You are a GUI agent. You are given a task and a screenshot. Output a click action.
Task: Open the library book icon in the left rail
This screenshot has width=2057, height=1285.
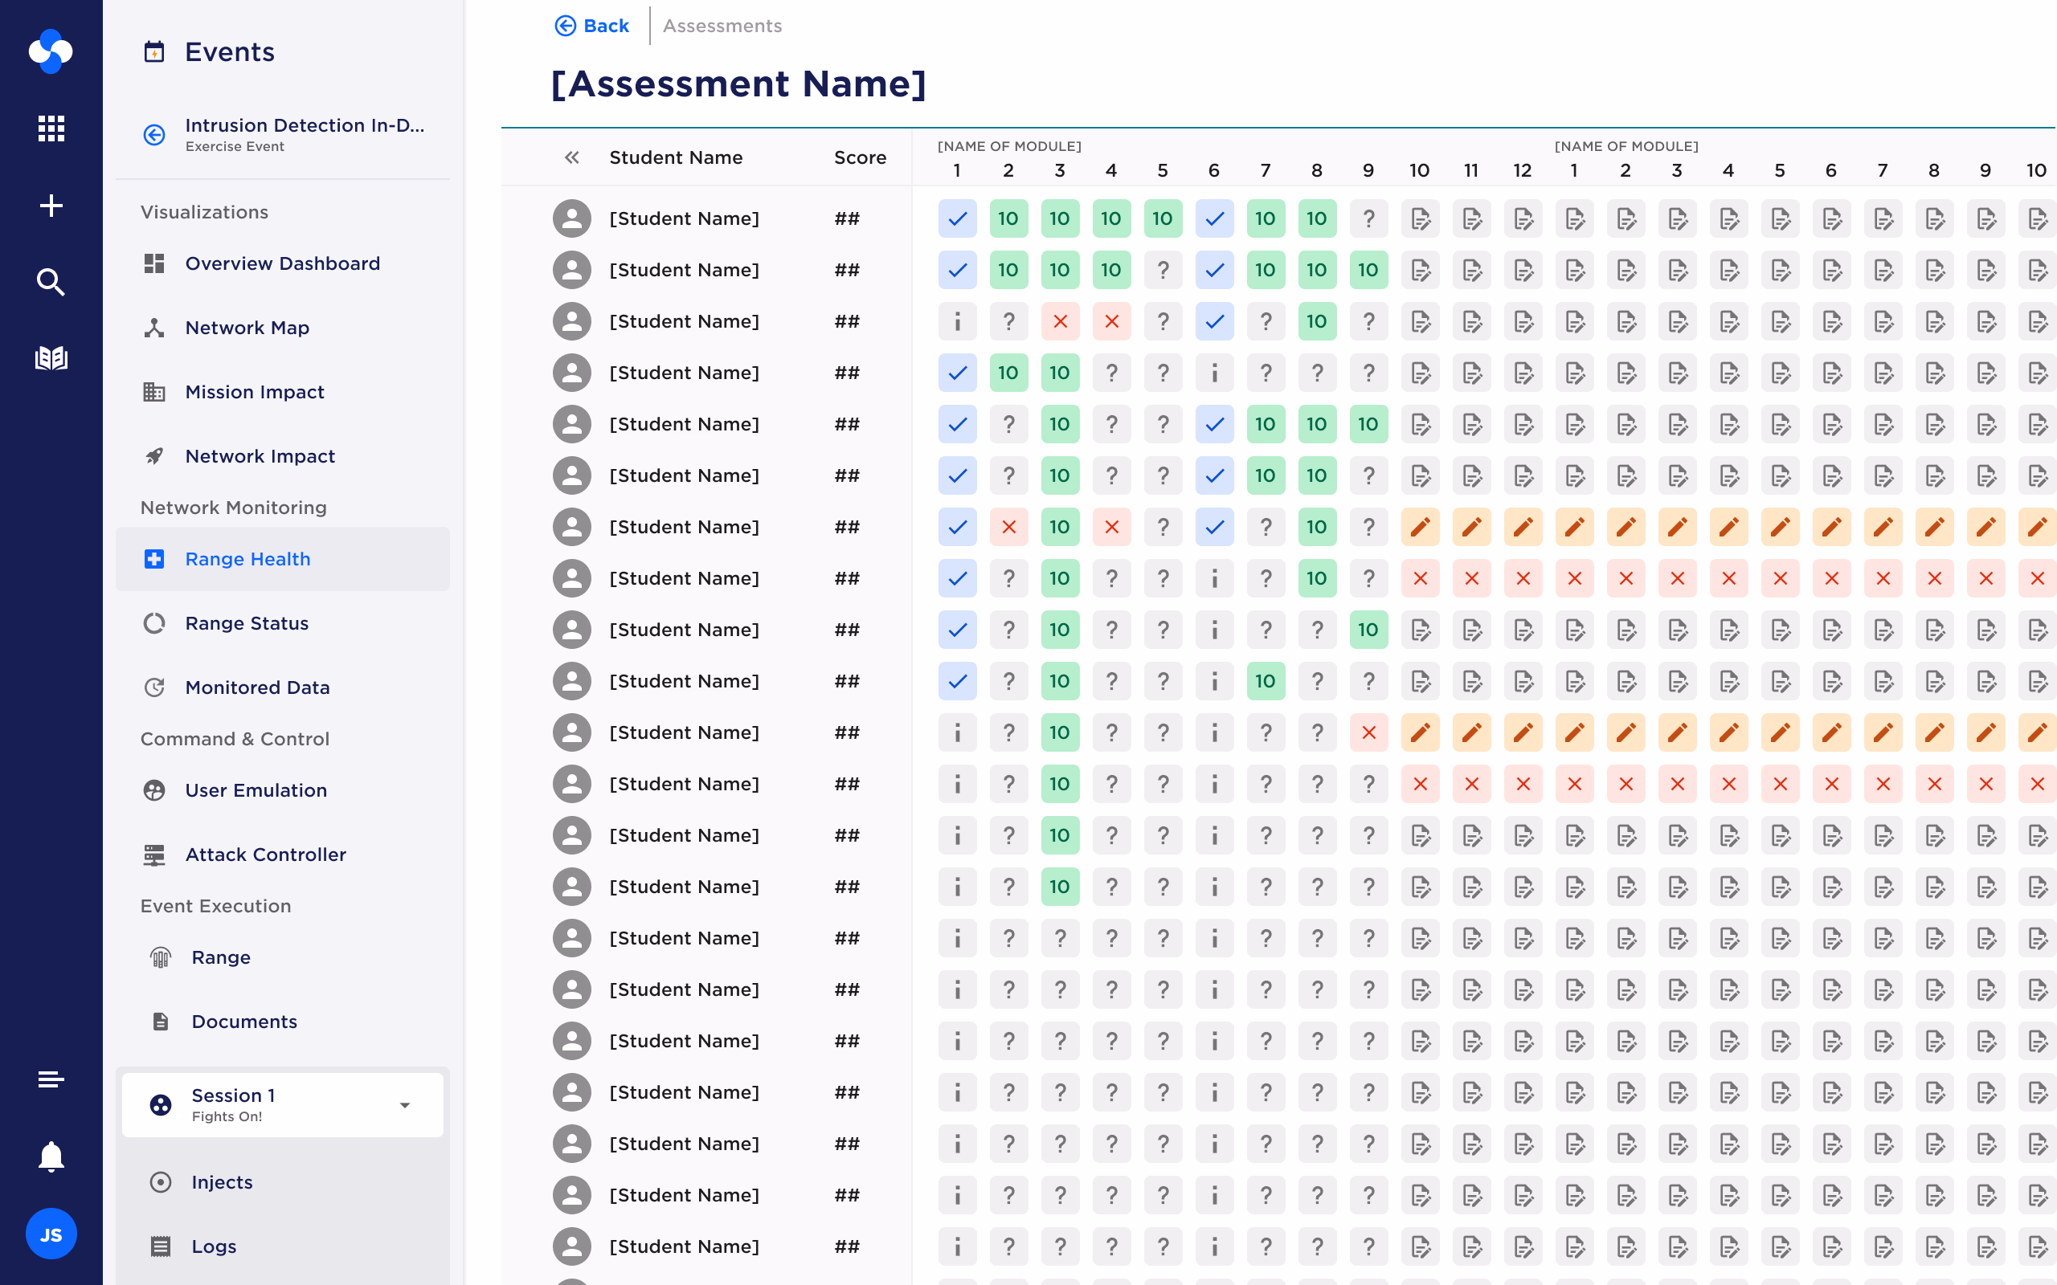[51, 358]
